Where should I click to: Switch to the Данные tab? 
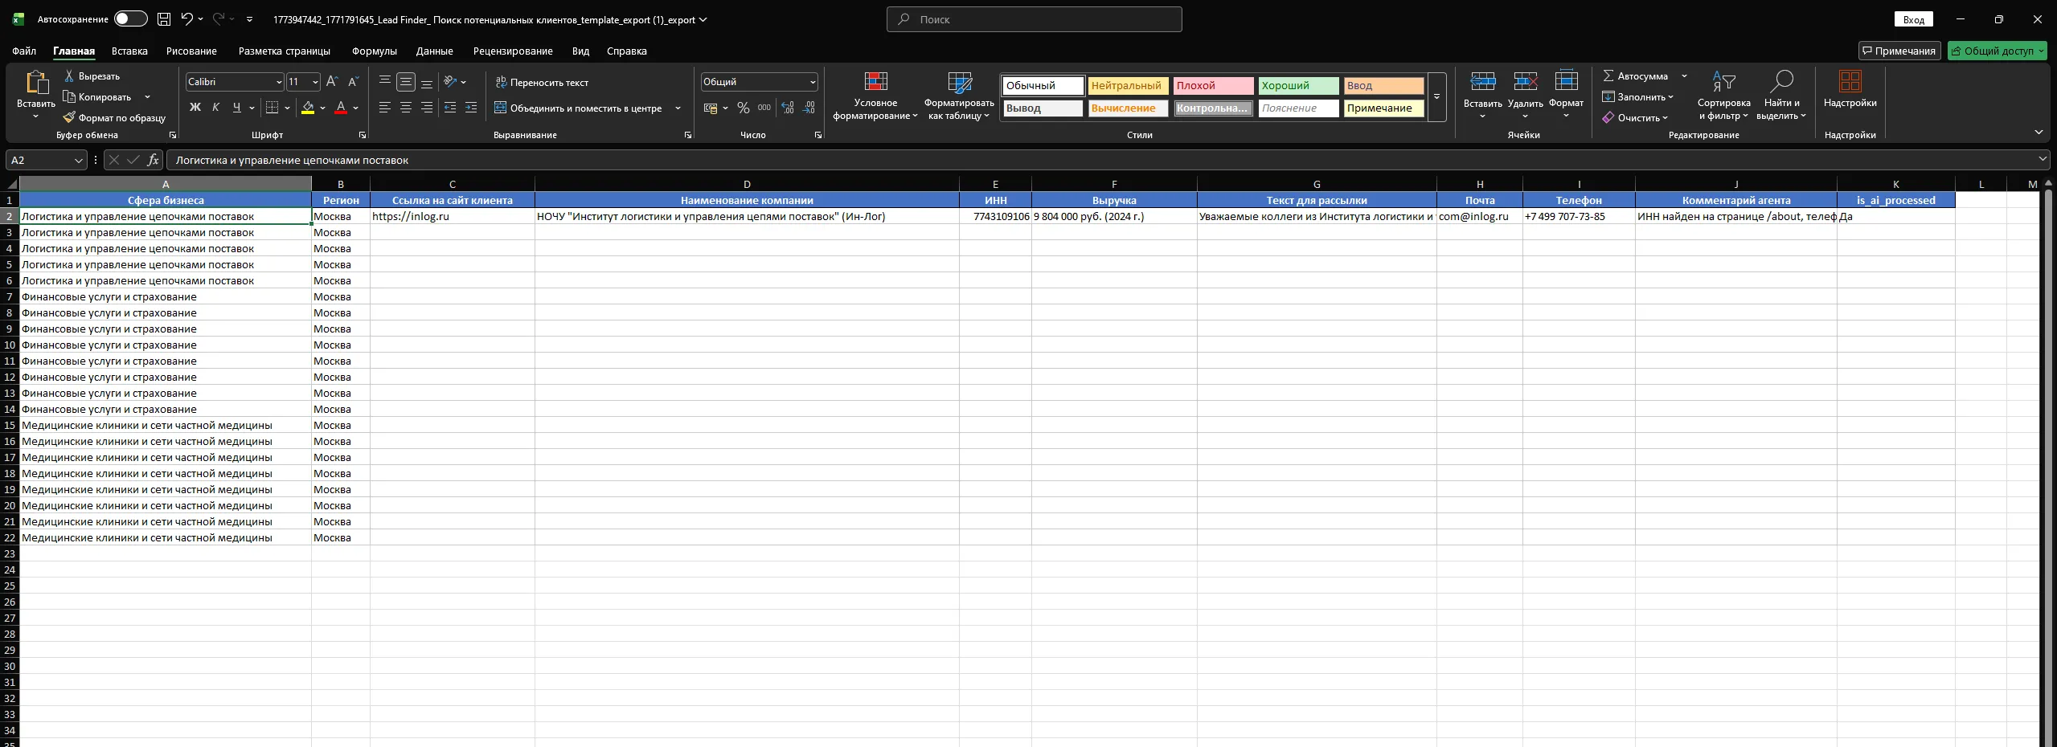(434, 51)
